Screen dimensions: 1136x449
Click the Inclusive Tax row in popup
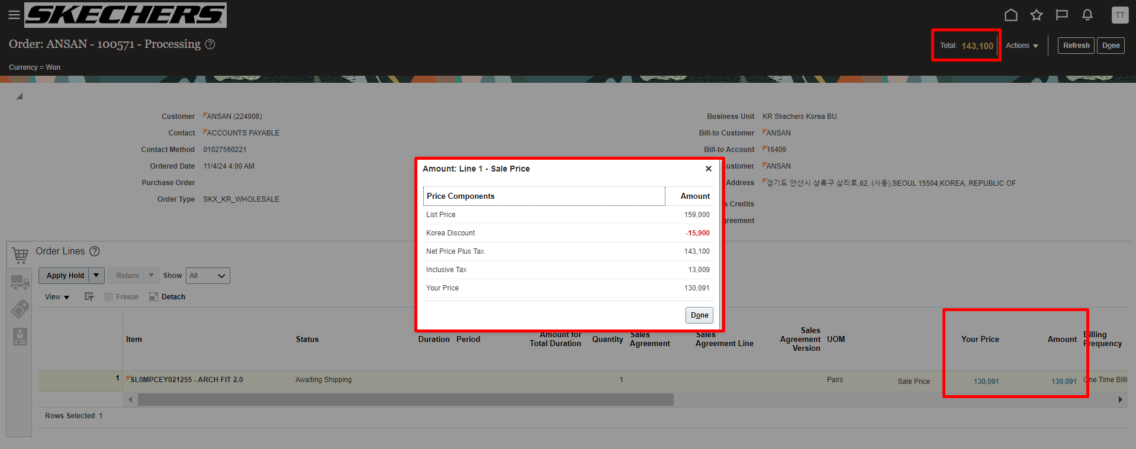click(568, 270)
